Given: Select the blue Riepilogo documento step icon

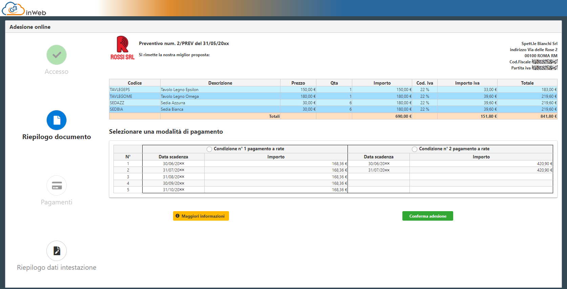Looking at the screenshot, I should point(57,120).
